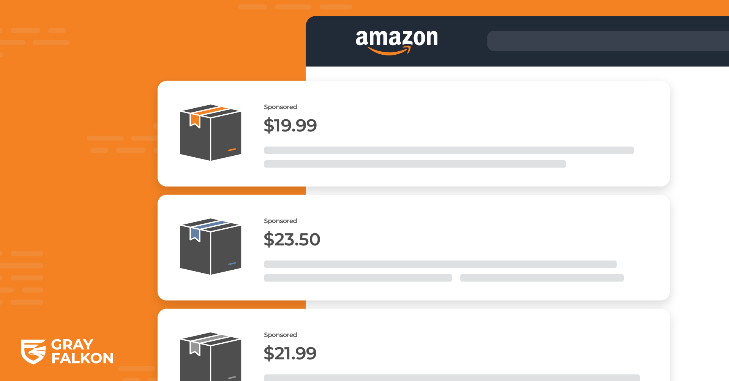Click short left placeholder bar under $23.50
Viewport: 729px width, 381px height.
pos(358,278)
